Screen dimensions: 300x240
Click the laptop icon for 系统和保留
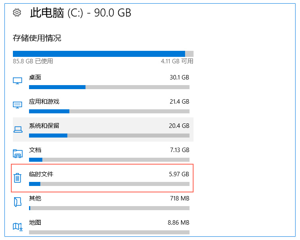point(18,129)
